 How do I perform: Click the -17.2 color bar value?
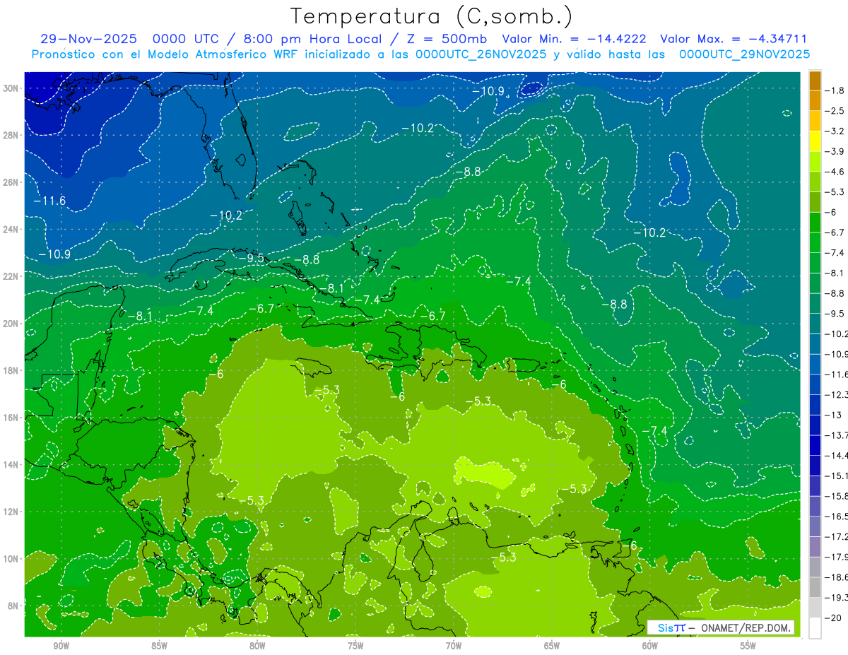click(837, 536)
